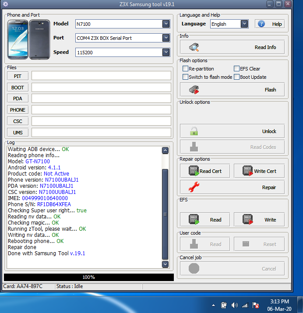The image size is (303, 313).
Task: Click the IMEI value 004999010640000
Action: click(x=45, y=198)
